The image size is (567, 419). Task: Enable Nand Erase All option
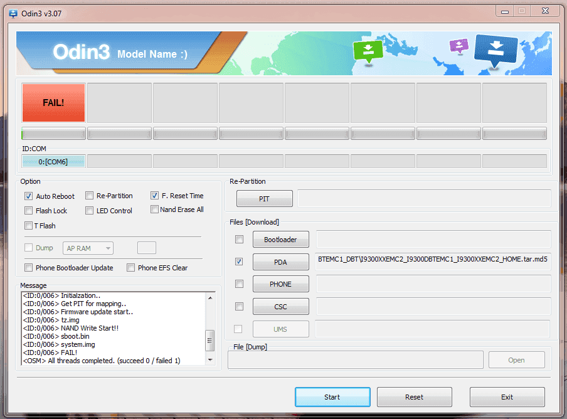[x=154, y=209]
